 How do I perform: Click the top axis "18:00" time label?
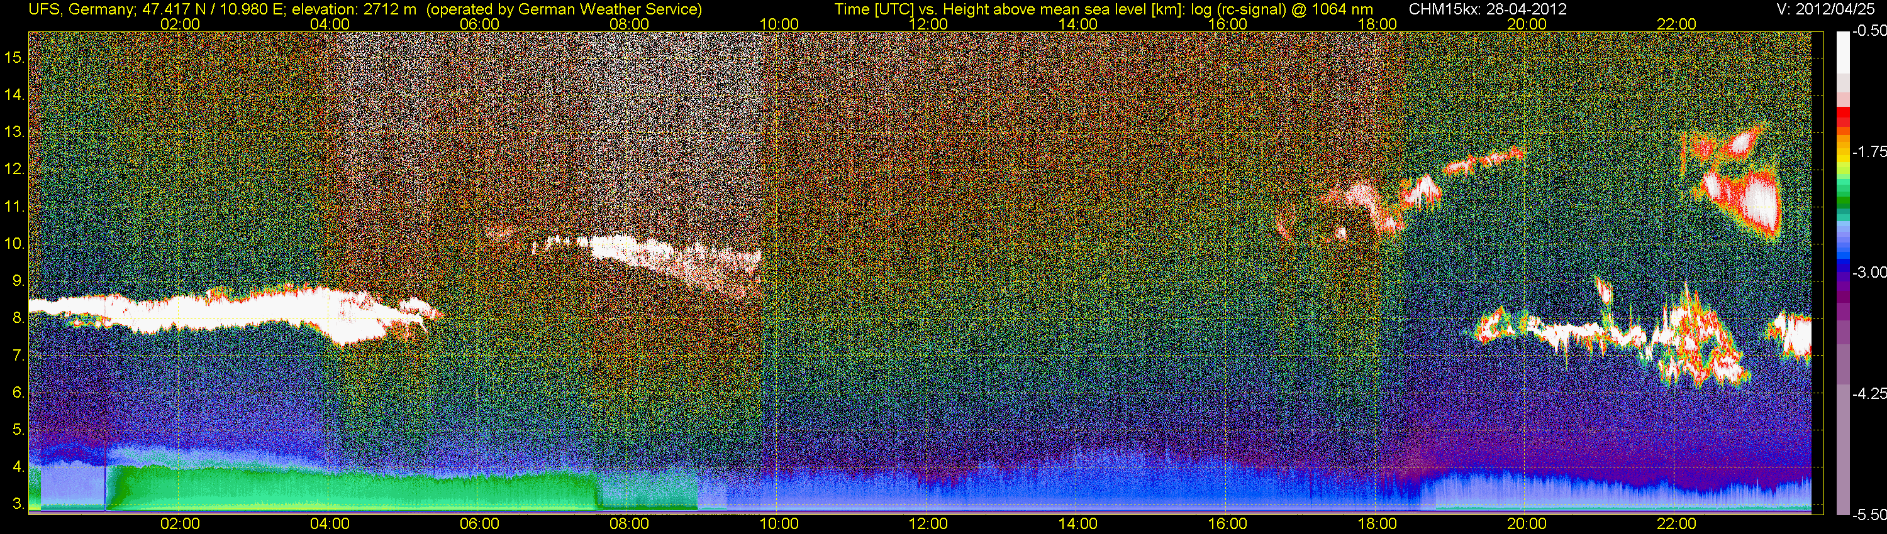[x=1377, y=24]
